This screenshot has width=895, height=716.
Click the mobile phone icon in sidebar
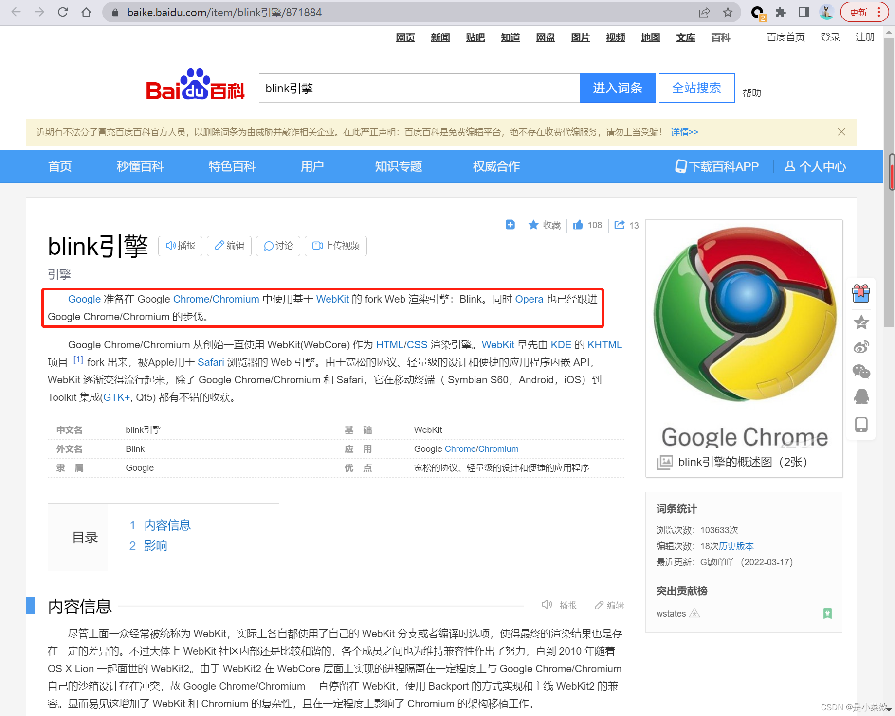pos(861,424)
